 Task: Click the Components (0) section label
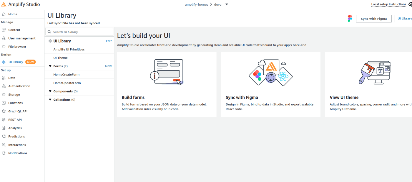click(65, 91)
